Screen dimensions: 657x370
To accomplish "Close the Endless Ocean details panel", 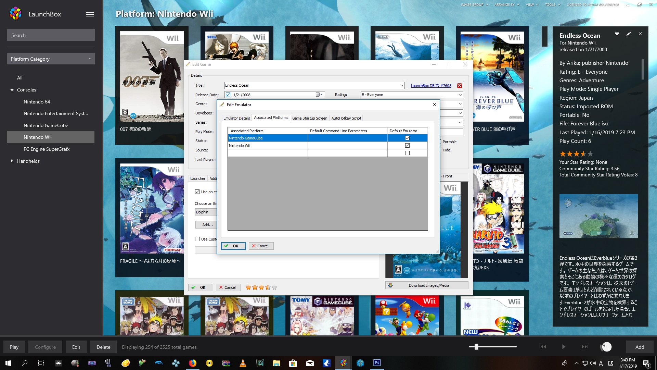I will click(640, 34).
